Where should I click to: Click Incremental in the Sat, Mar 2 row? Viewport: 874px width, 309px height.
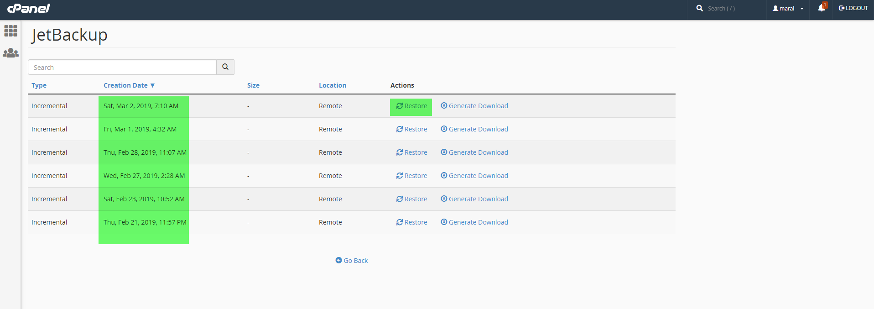coord(49,106)
